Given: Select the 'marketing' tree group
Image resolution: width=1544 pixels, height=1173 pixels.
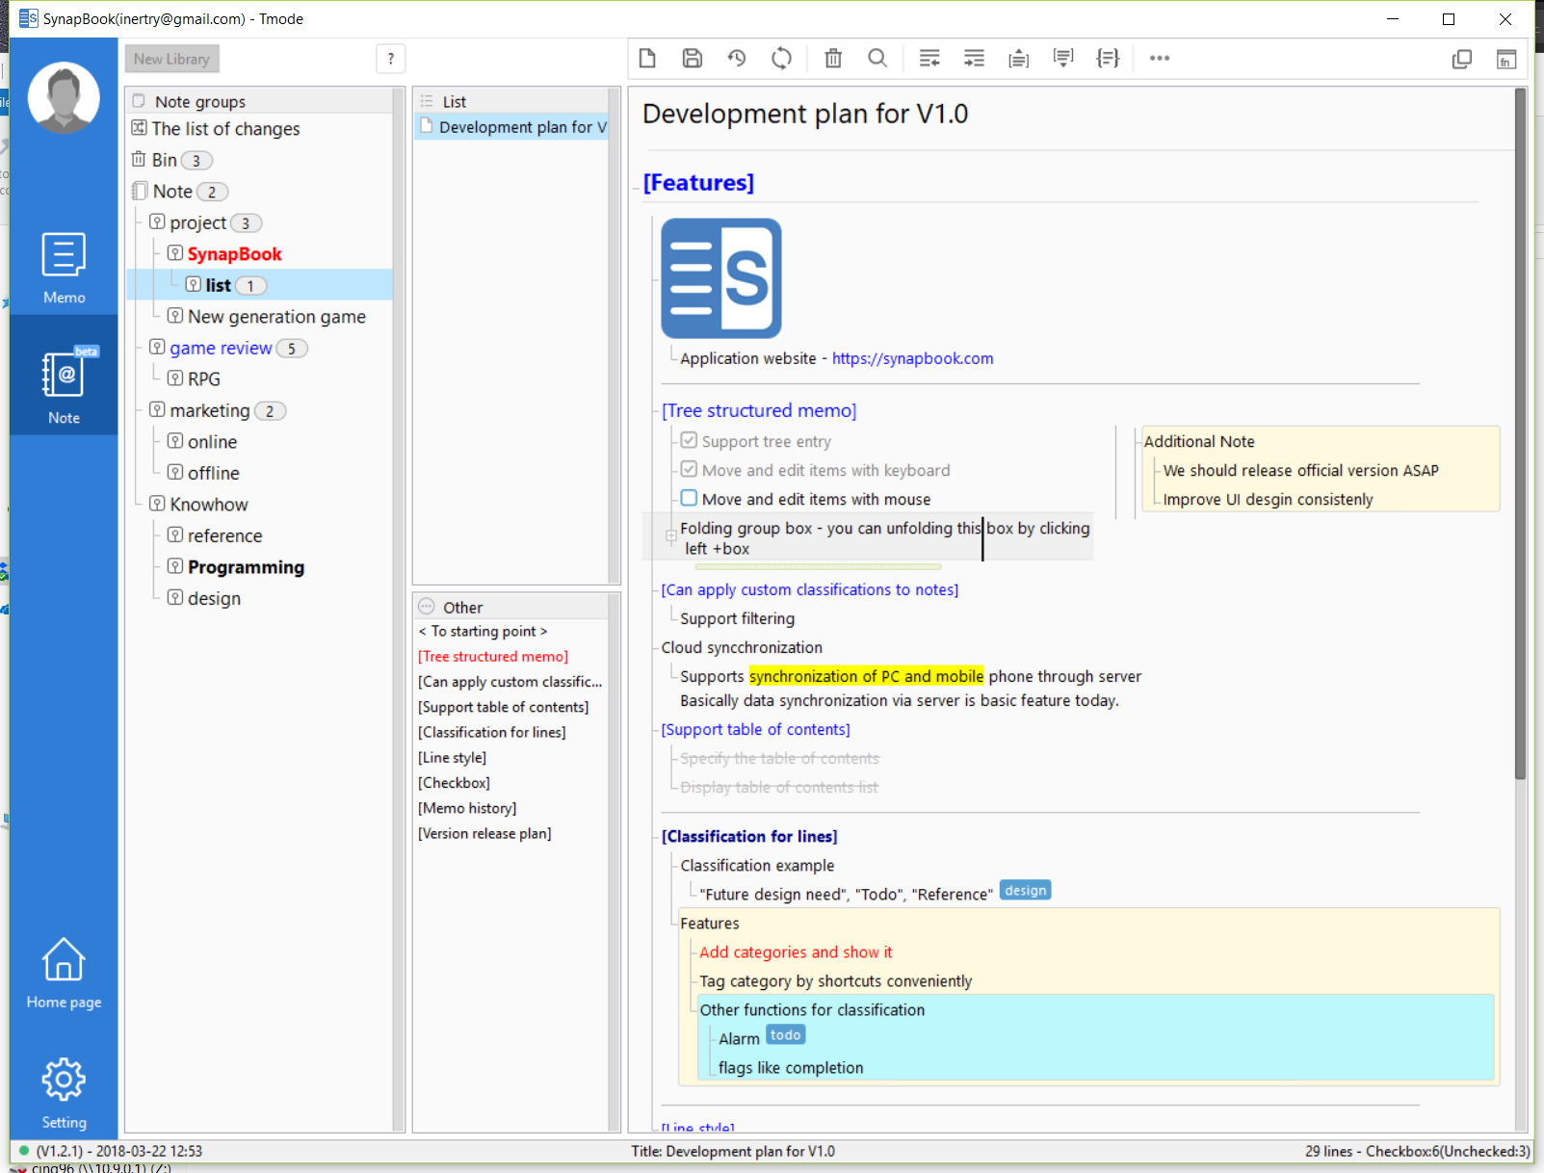Looking at the screenshot, I should click(209, 410).
